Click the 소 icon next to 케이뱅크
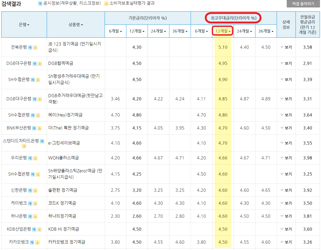Image resolution: width=321 pixels, height=250 pixels. click(x=35, y=203)
